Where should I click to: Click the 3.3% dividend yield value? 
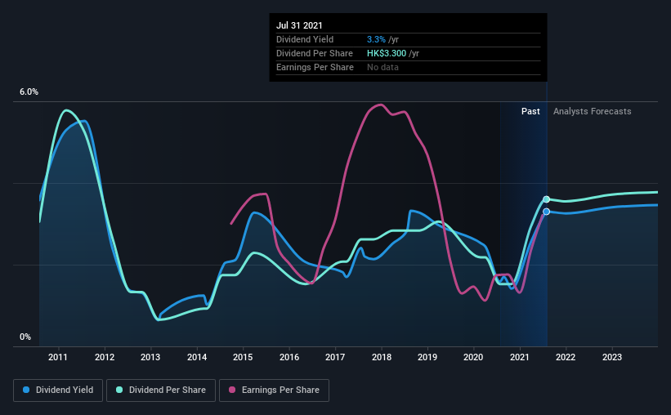[376, 39]
